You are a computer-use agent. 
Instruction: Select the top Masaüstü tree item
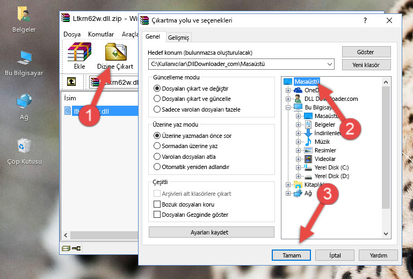point(307,82)
